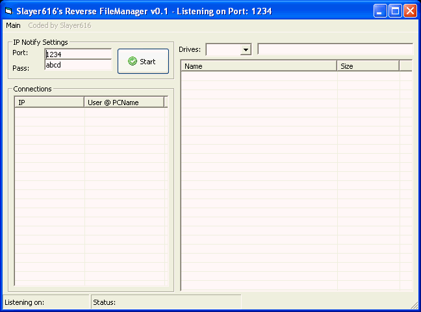Minimize the Reverse FileManager window
This screenshot has height=312, width=421.
tap(380, 11)
